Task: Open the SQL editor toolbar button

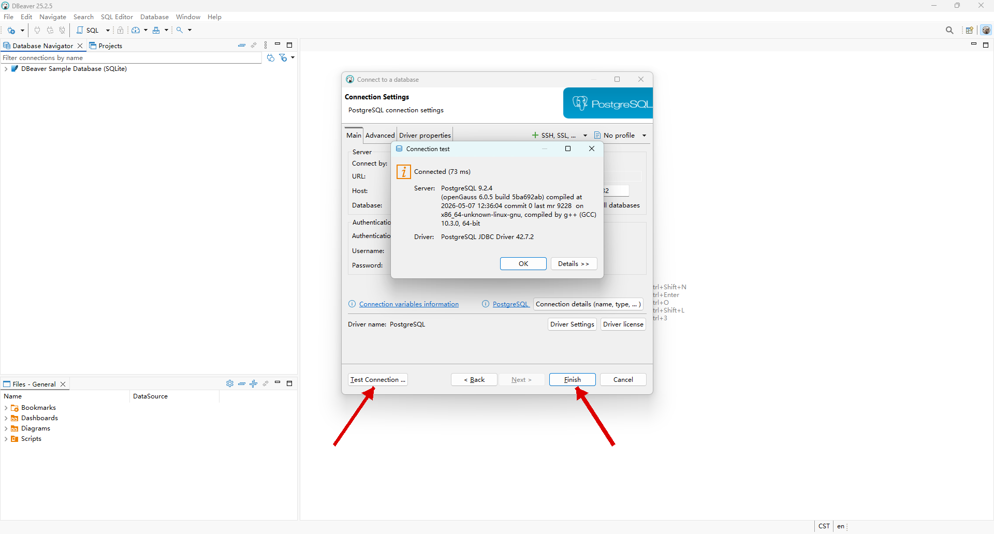Action: pyautogui.click(x=87, y=30)
